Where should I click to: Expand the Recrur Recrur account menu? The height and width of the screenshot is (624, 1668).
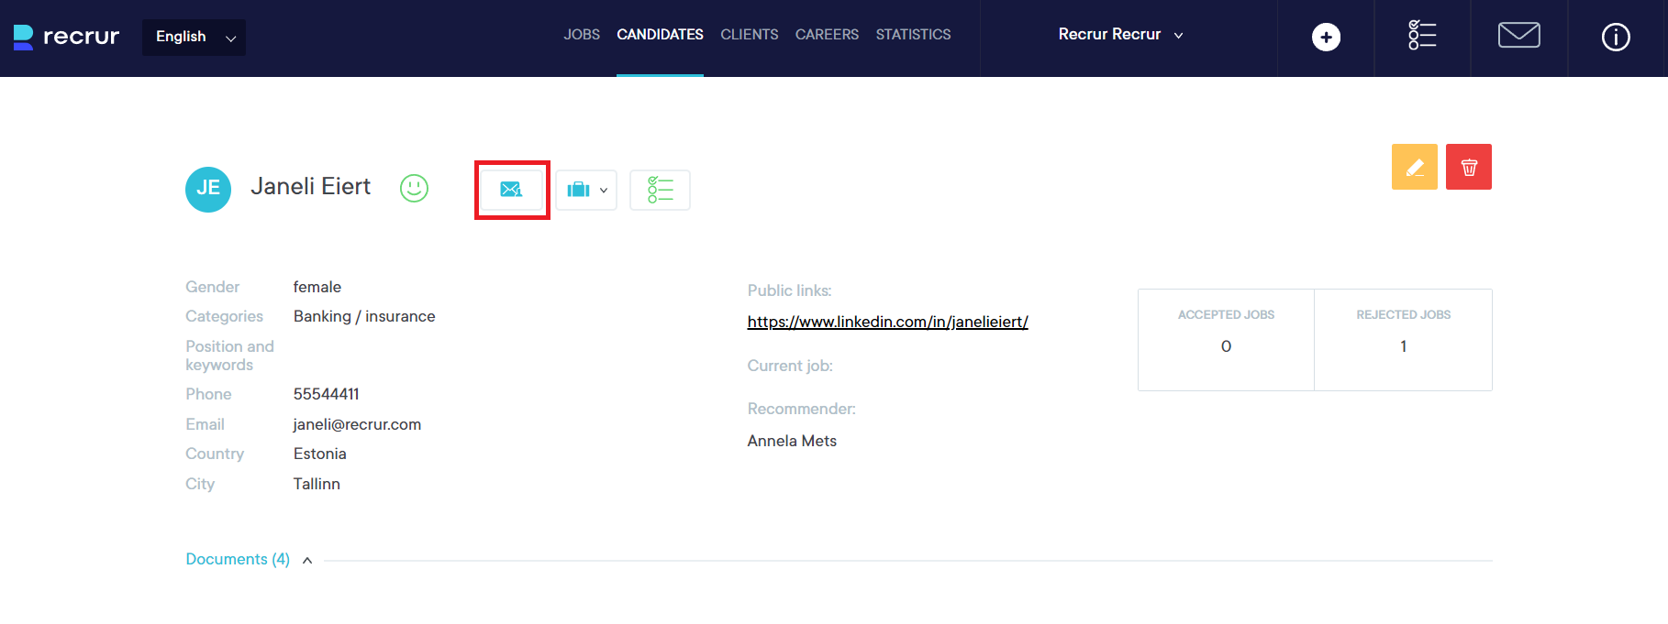[x=1120, y=35]
